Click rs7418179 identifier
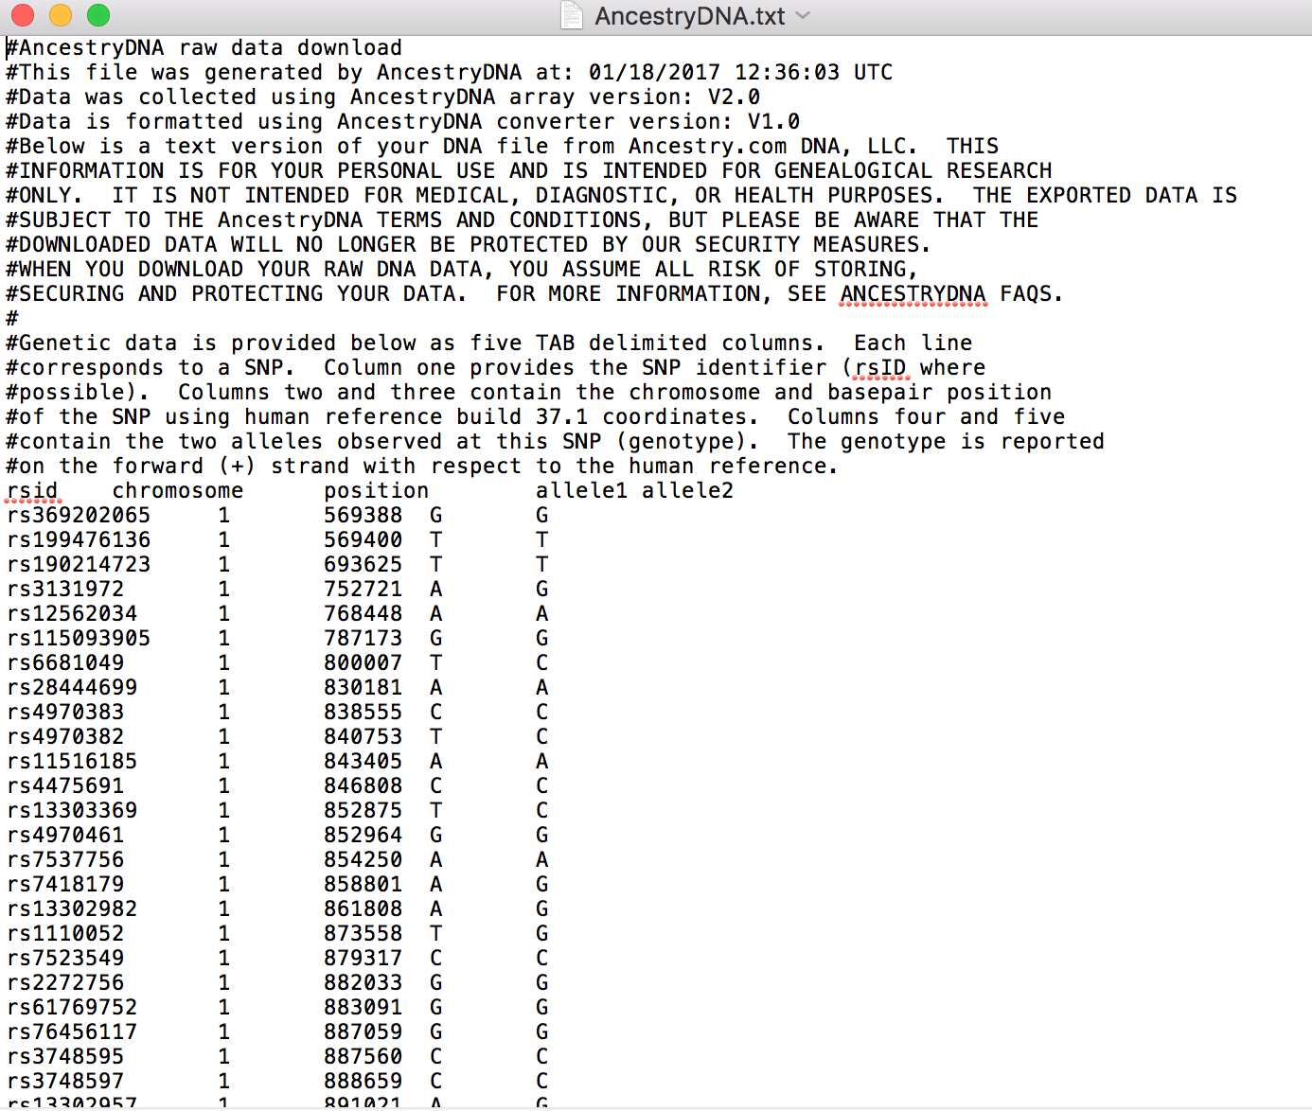 pos(65,884)
